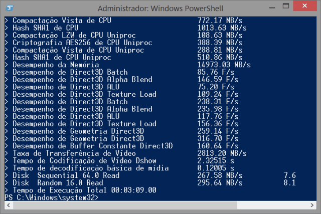Click the value '1013.63 MB/s'
321x214 pixels.
222,28
